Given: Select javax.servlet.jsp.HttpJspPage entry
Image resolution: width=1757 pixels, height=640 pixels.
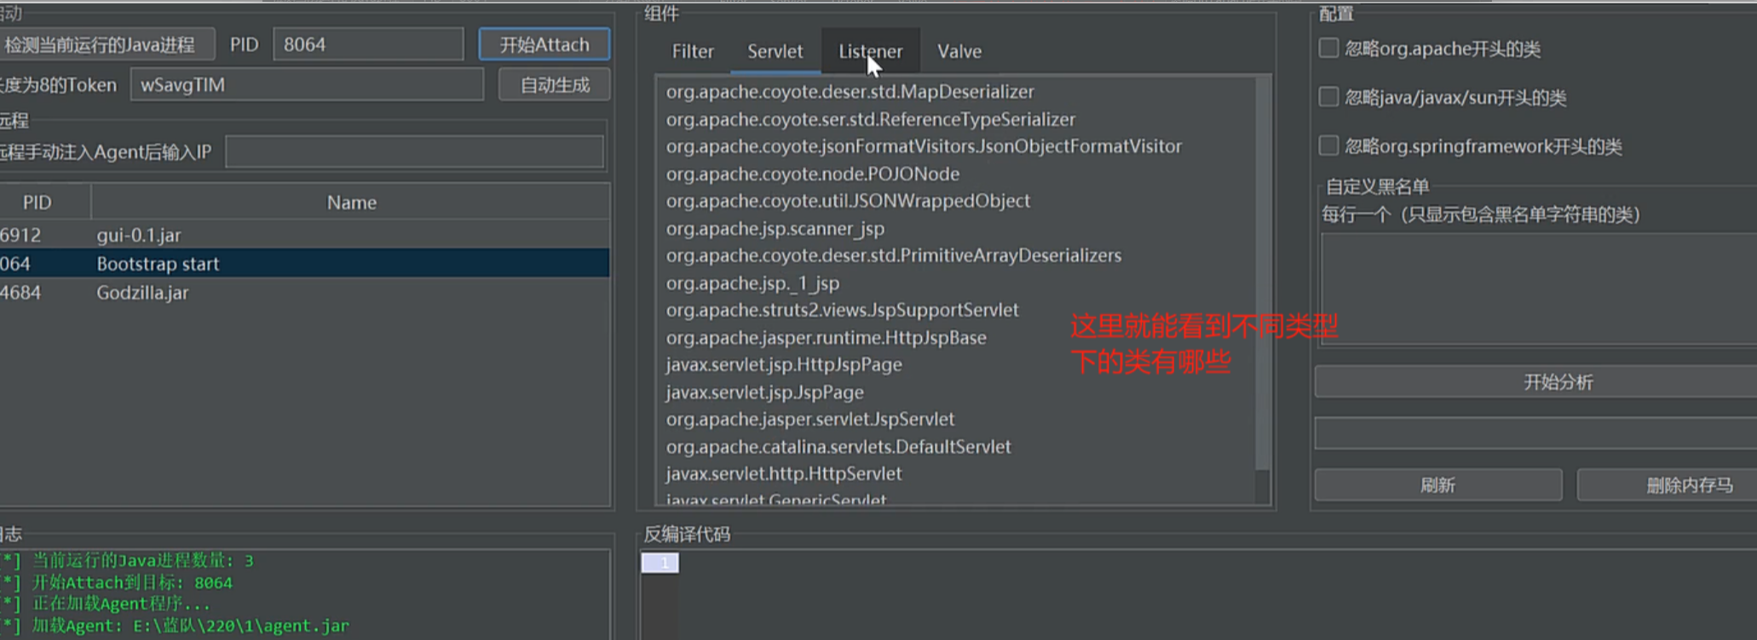Looking at the screenshot, I should (x=783, y=364).
